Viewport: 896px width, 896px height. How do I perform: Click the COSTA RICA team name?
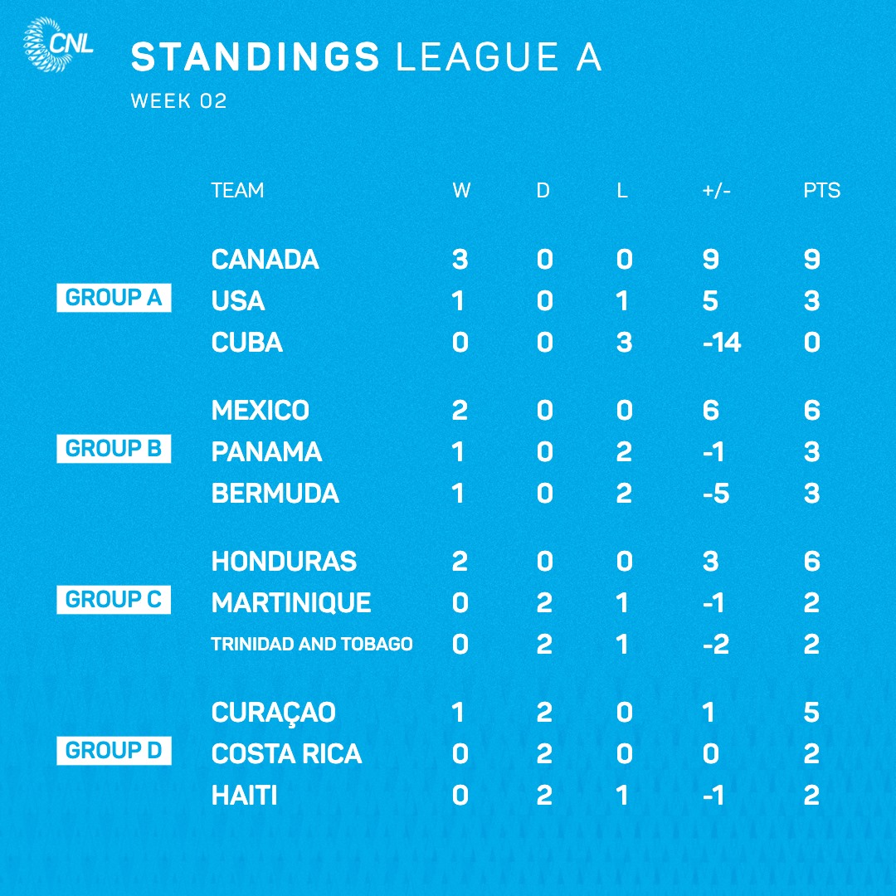click(287, 753)
